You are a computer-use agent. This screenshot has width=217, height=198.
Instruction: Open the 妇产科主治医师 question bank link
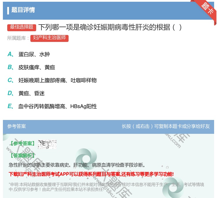point(49,38)
